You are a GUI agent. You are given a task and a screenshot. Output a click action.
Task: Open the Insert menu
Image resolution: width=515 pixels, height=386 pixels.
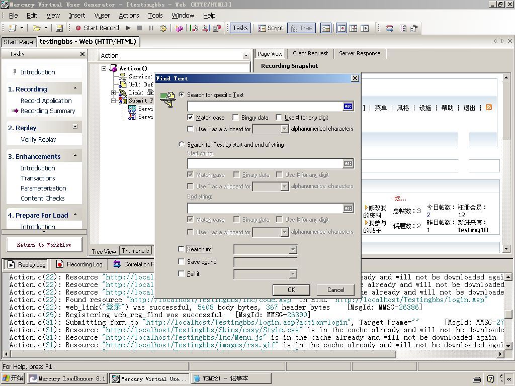tap(77, 16)
